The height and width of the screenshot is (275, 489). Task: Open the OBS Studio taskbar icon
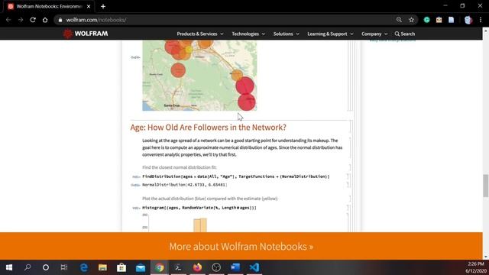(x=216, y=267)
